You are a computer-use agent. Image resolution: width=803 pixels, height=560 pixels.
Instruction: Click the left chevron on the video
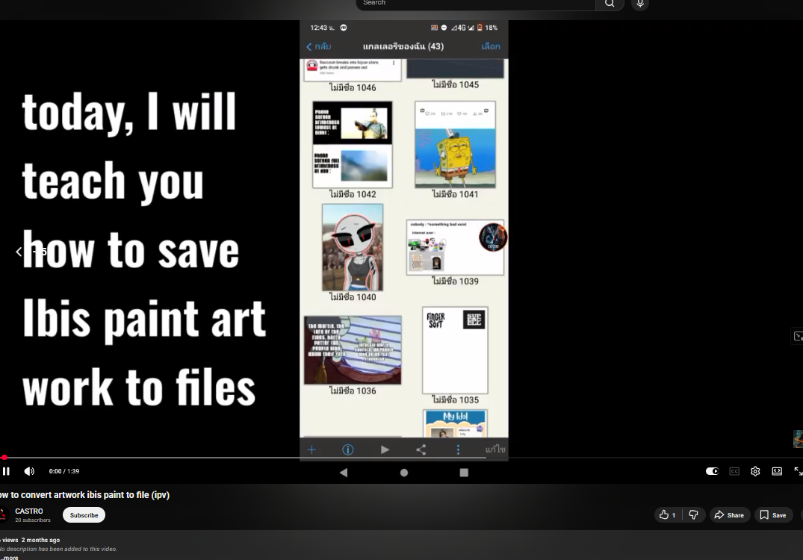coord(19,252)
